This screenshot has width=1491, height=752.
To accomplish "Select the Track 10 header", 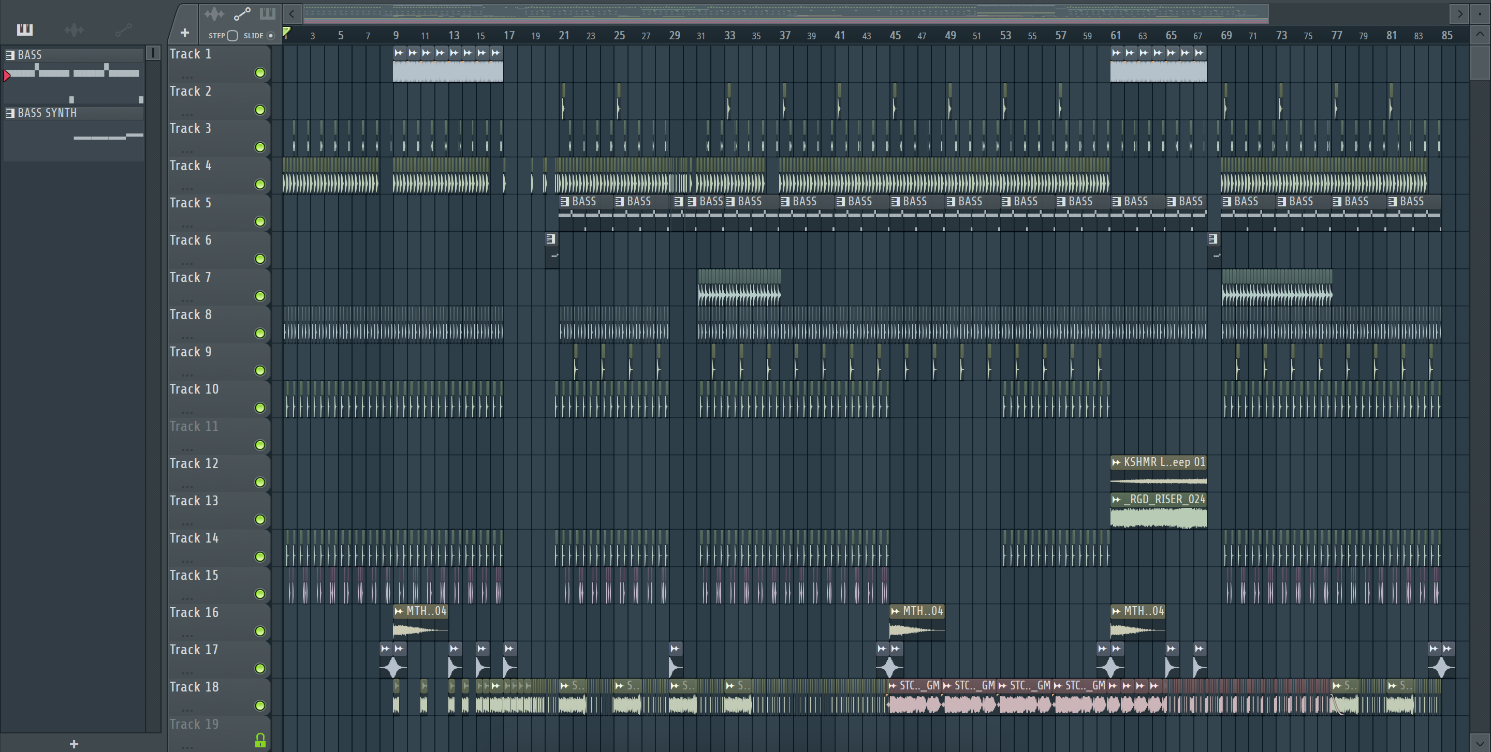I will pos(219,399).
